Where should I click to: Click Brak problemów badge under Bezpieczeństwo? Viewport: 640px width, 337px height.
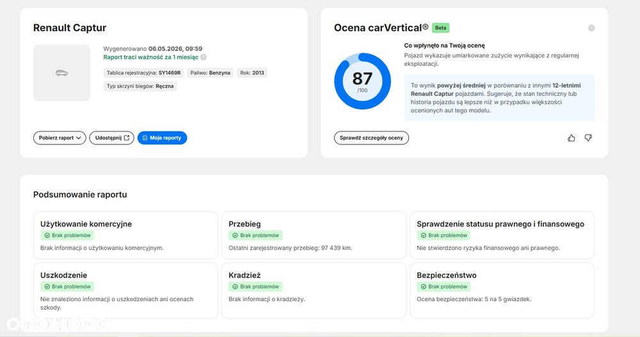pos(444,287)
